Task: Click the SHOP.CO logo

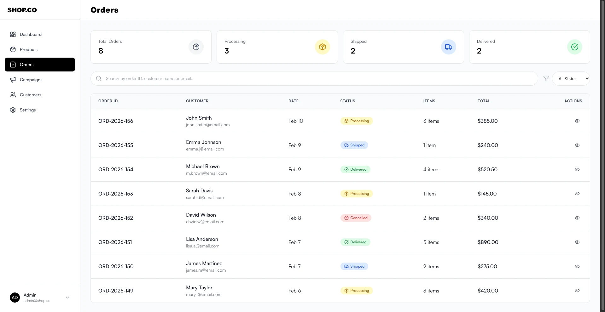Action: pos(22,10)
